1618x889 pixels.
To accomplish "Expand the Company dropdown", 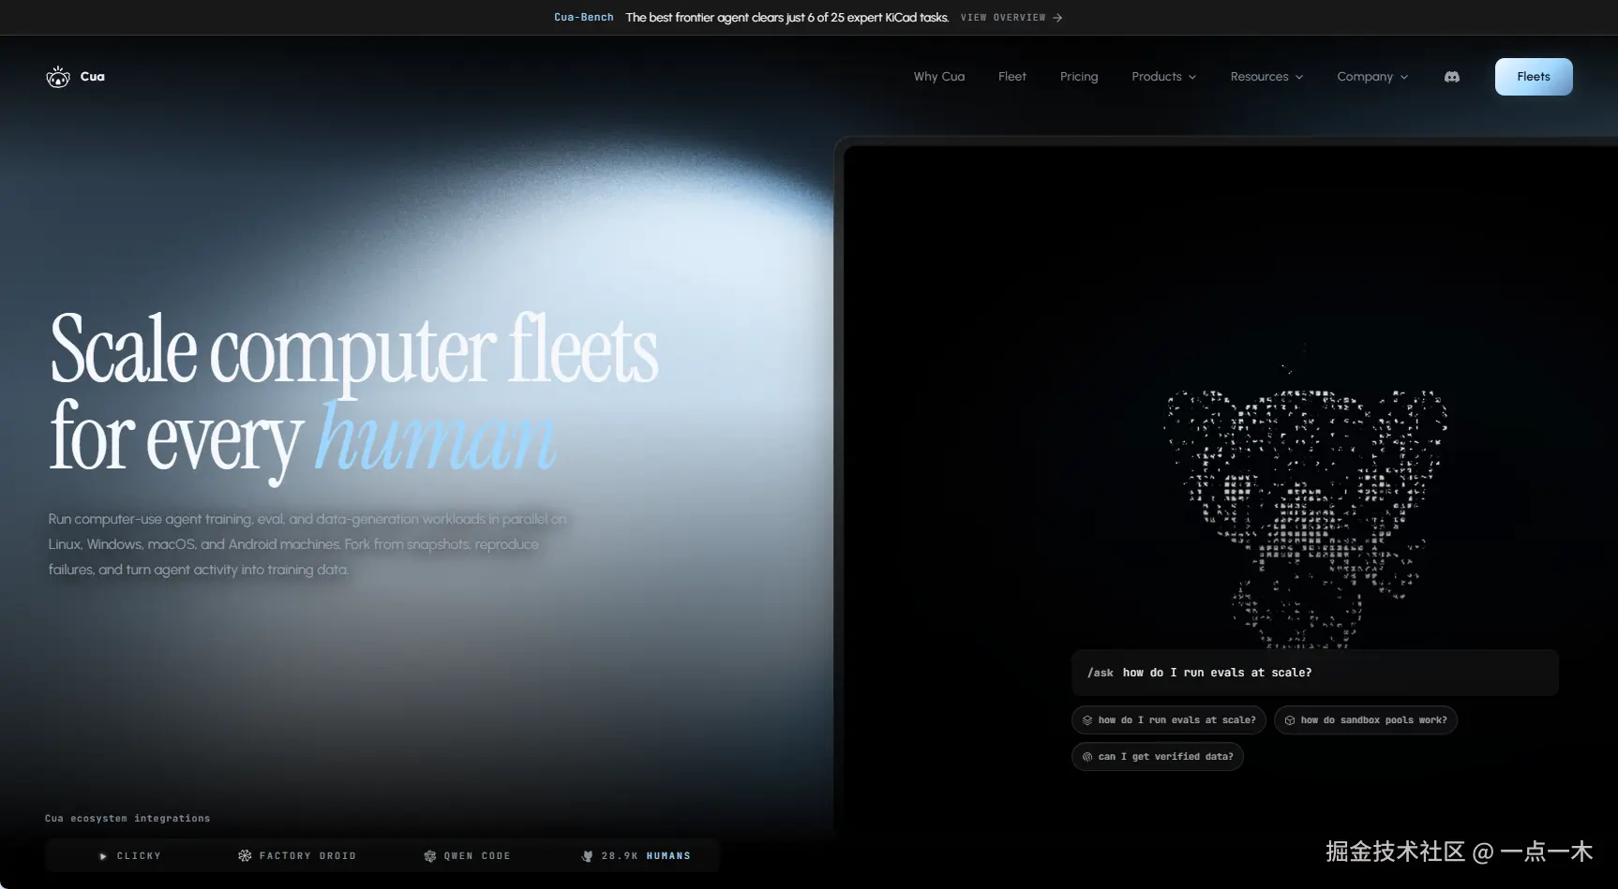I will tap(1372, 77).
